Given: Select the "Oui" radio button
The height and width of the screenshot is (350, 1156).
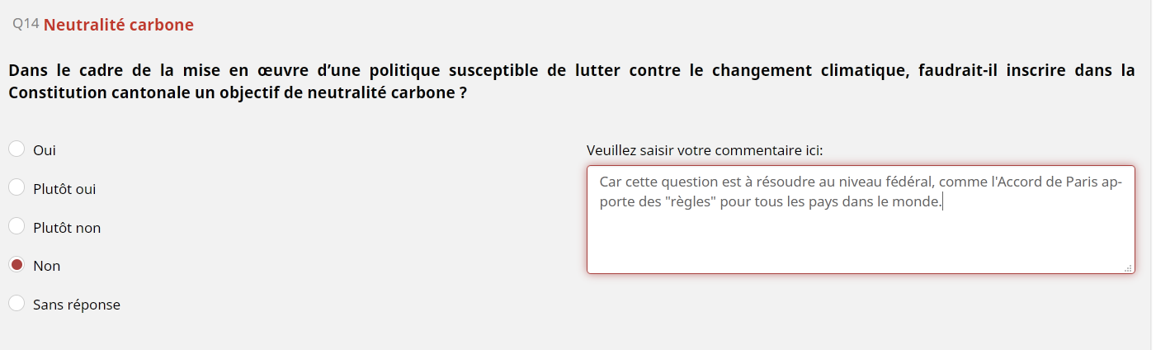Looking at the screenshot, I should coord(17,149).
